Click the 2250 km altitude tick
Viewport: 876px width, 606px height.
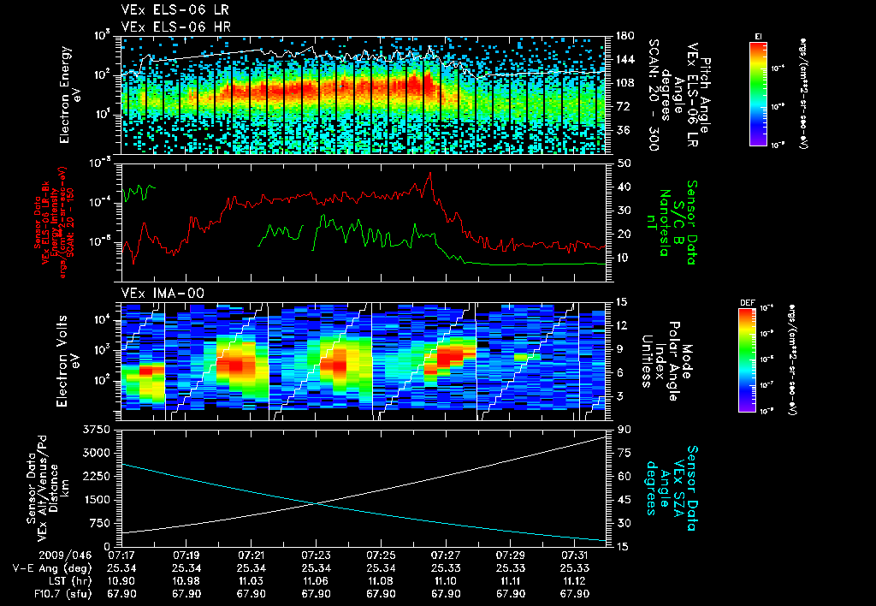[x=96, y=476]
